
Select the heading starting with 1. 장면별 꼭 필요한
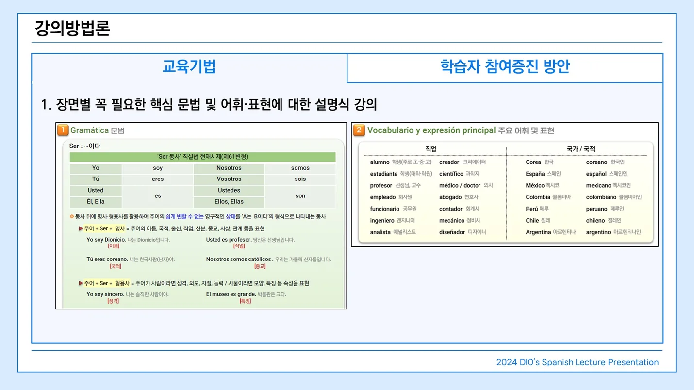point(209,104)
